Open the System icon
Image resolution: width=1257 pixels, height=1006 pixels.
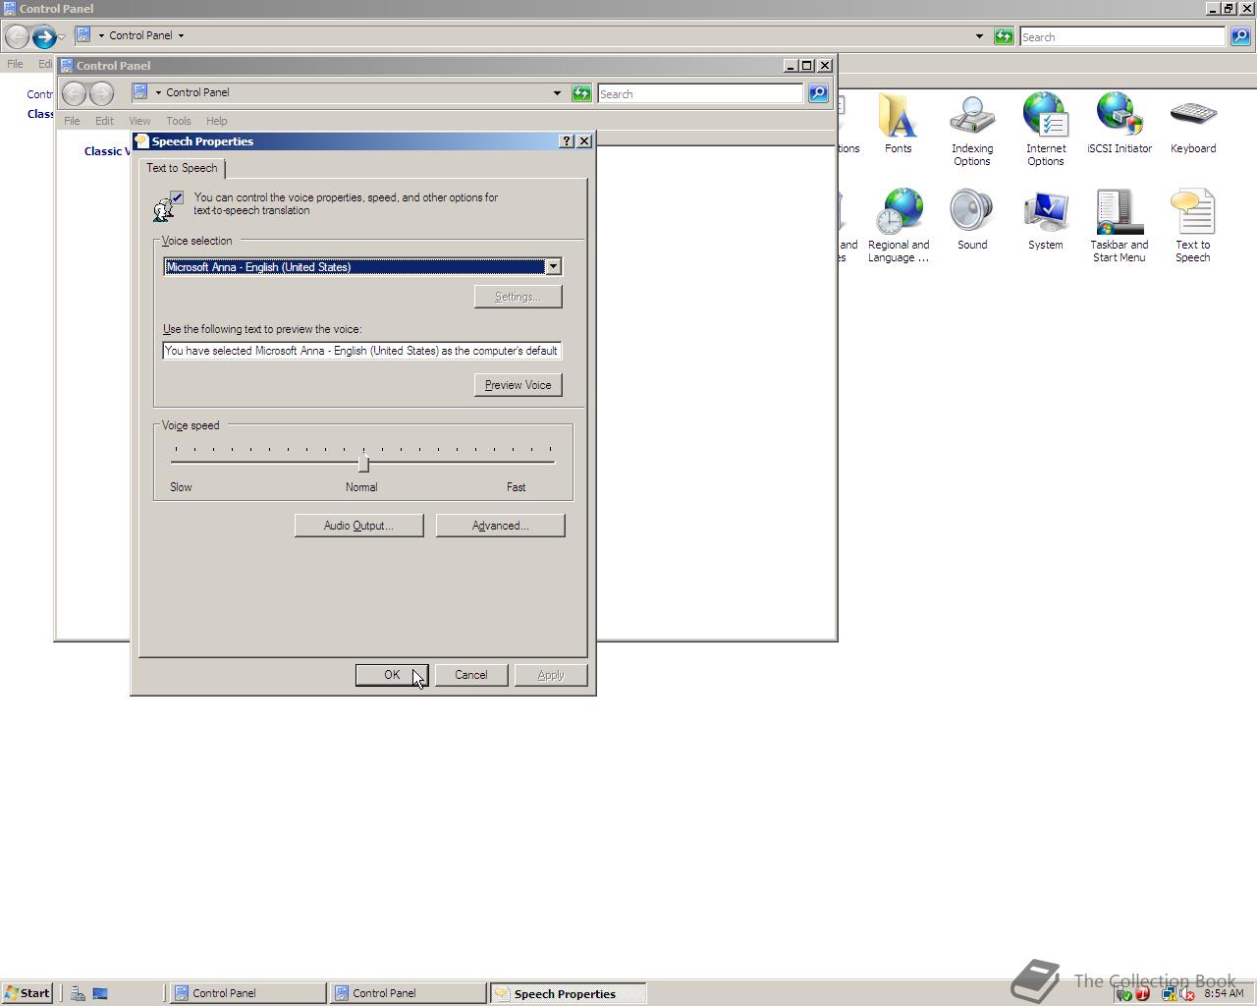(x=1046, y=220)
